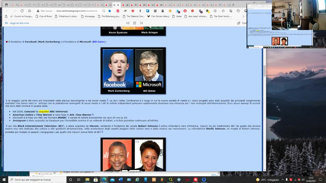This screenshot has height=183, width=326.
Task: Open Internet Explorer on taskbar
Action: tap(137, 180)
